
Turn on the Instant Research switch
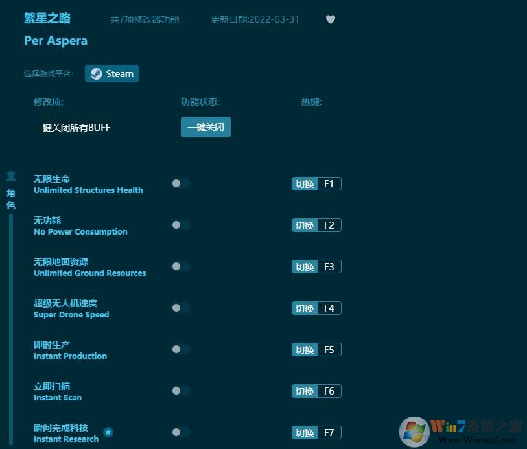180,432
